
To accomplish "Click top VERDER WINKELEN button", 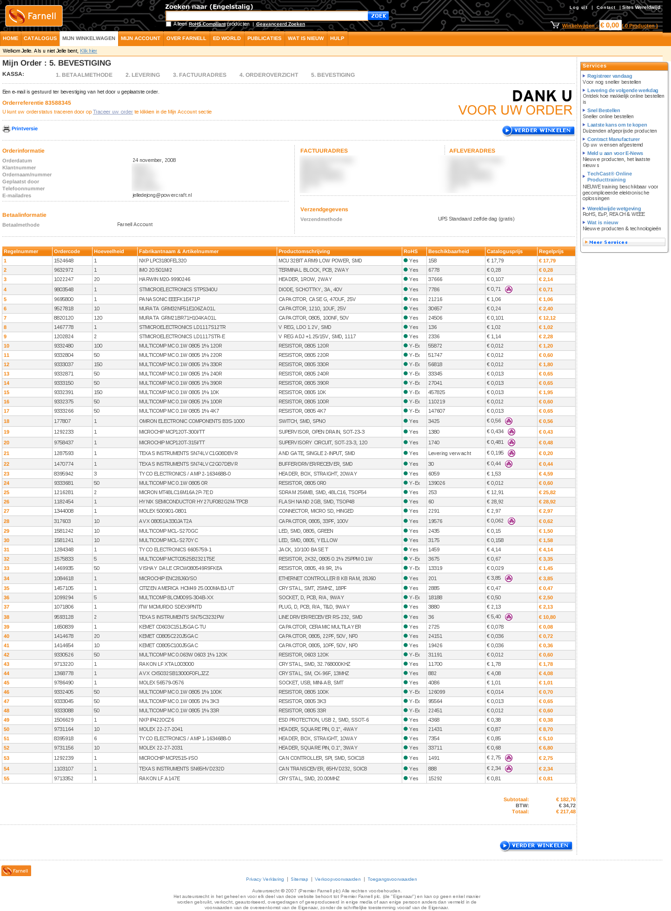I will coord(538,131).
